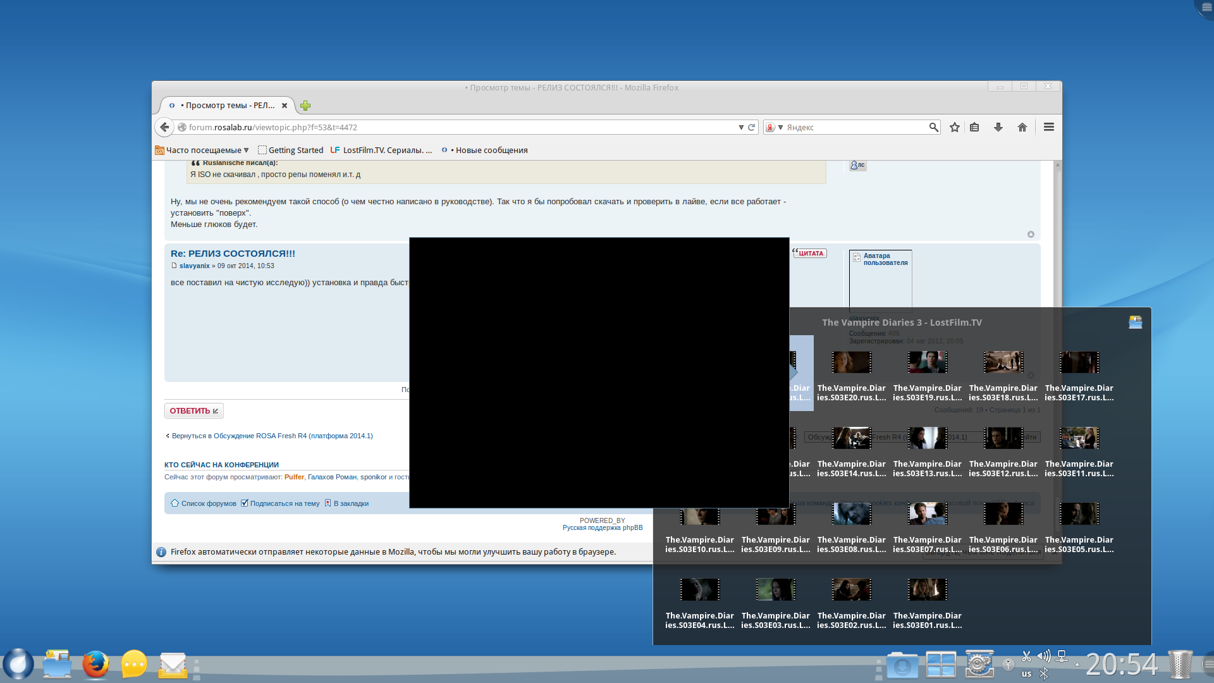Go to Firefox home page icon
The image size is (1214, 683).
[1022, 127]
